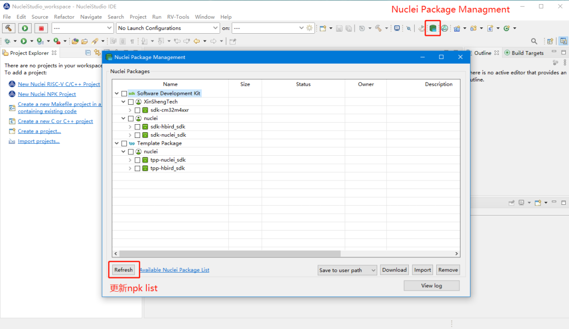Viewport: 569px width, 329px height.
Task: Click the flashlight Search toolbar icon
Action: click(x=95, y=41)
